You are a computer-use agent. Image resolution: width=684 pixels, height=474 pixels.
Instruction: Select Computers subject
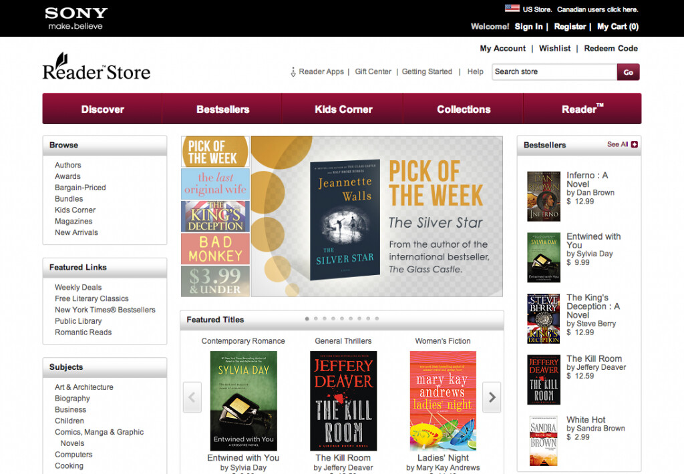(73, 455)
